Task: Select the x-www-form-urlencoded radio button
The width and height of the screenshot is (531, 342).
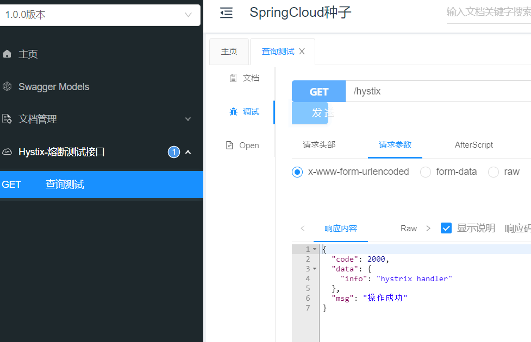Action: 297,172
